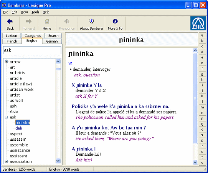
Task: Select 'arthritis' in the word list
Action: click(x=17, y=73)
